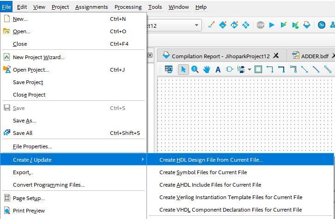The height and width of the screenshot is (219, 335).
Task: Choose Save All menu entry
Action: pos(73,133)
